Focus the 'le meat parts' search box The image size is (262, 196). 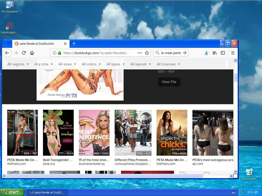[171, 53]
